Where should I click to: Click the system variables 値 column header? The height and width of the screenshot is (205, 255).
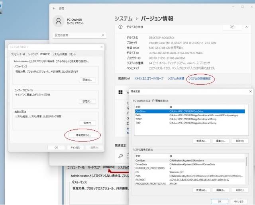tap(206, 156)
